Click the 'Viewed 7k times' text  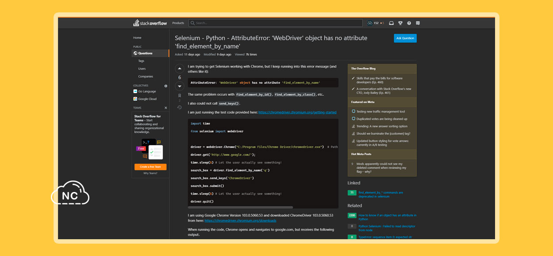pyautogui.click(x=246, y=55)
